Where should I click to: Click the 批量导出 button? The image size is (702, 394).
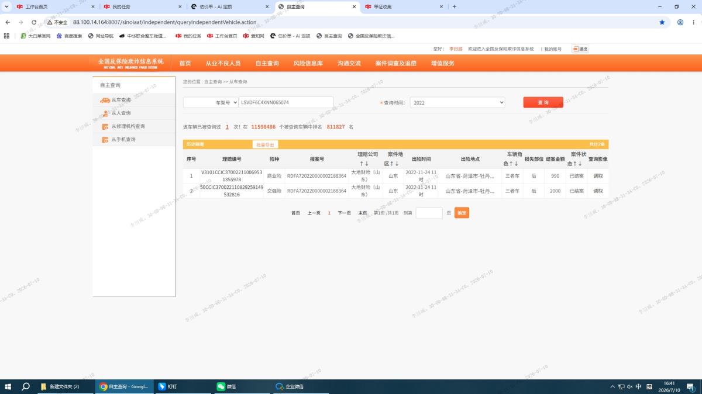tap(265, 144)
